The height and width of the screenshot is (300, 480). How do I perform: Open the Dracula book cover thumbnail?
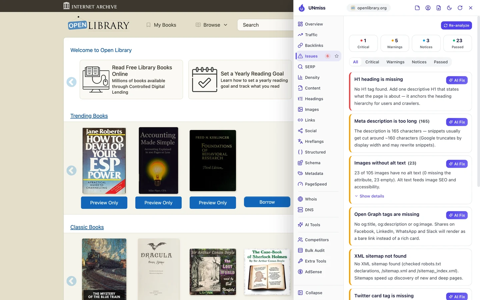[159, 269]
